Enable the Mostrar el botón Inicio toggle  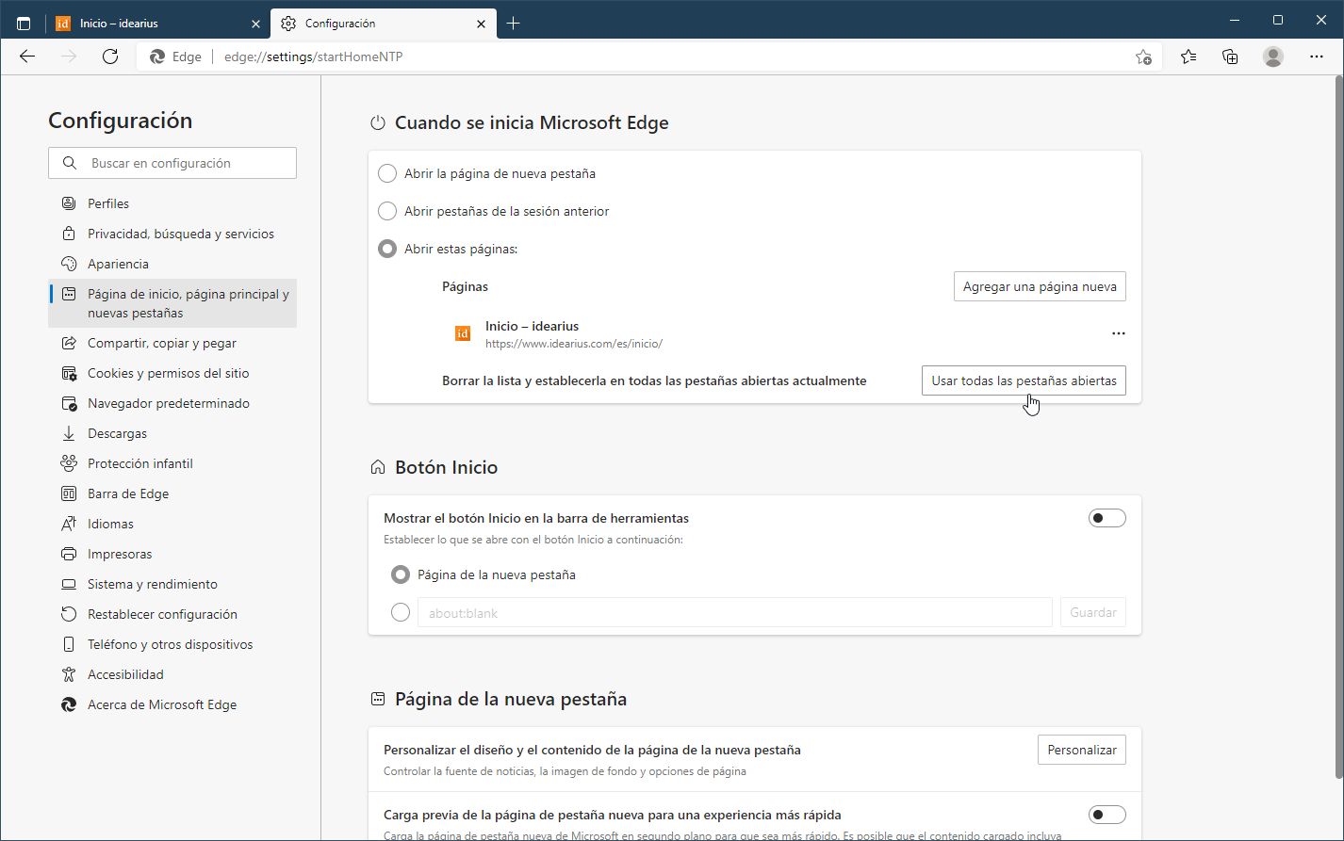[1106, 517]
